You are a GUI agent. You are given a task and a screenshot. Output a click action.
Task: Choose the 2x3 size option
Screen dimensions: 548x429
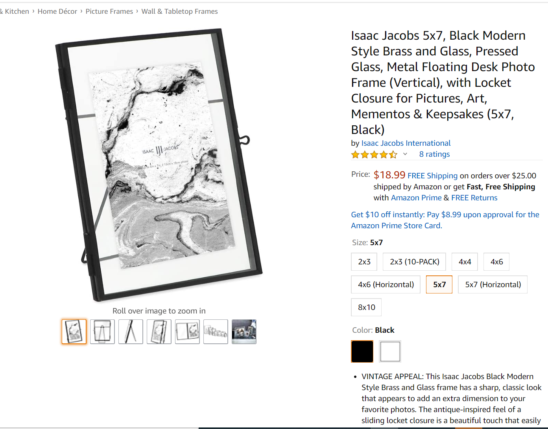(x=364, y=262)
